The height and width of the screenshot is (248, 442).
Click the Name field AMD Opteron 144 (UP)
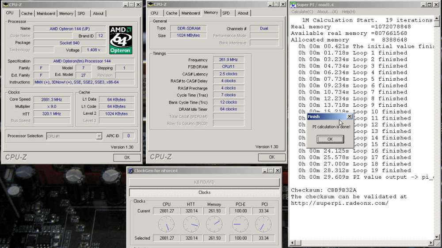point(70,29)
